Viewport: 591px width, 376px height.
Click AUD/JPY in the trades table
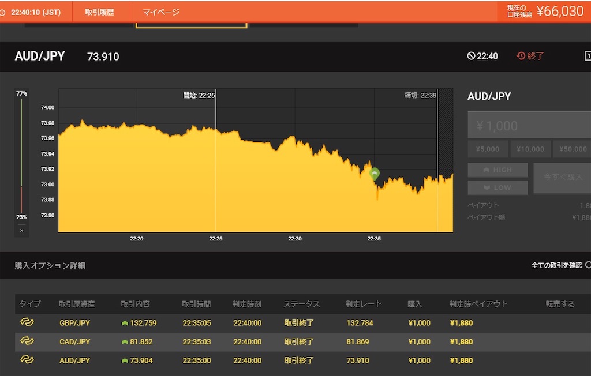(x=74, y=360)
